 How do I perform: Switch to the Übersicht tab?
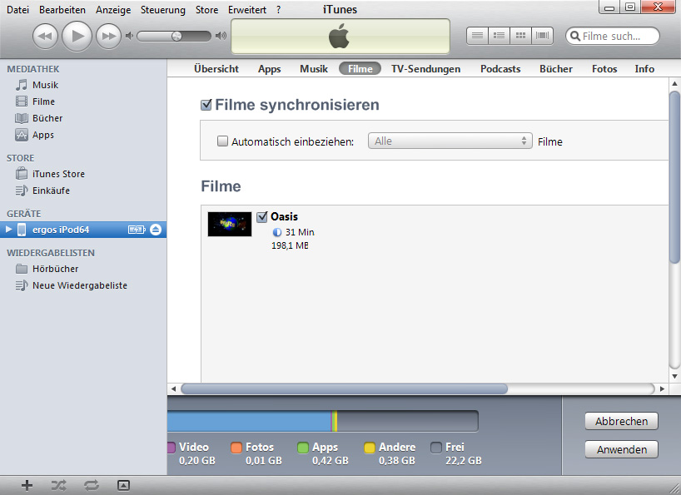tap(216, 69)
